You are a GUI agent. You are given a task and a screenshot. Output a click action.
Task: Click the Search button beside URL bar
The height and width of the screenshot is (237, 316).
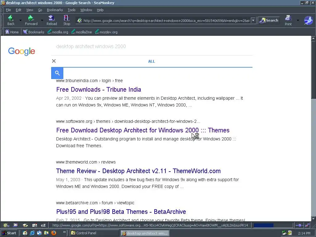(269, 20)
